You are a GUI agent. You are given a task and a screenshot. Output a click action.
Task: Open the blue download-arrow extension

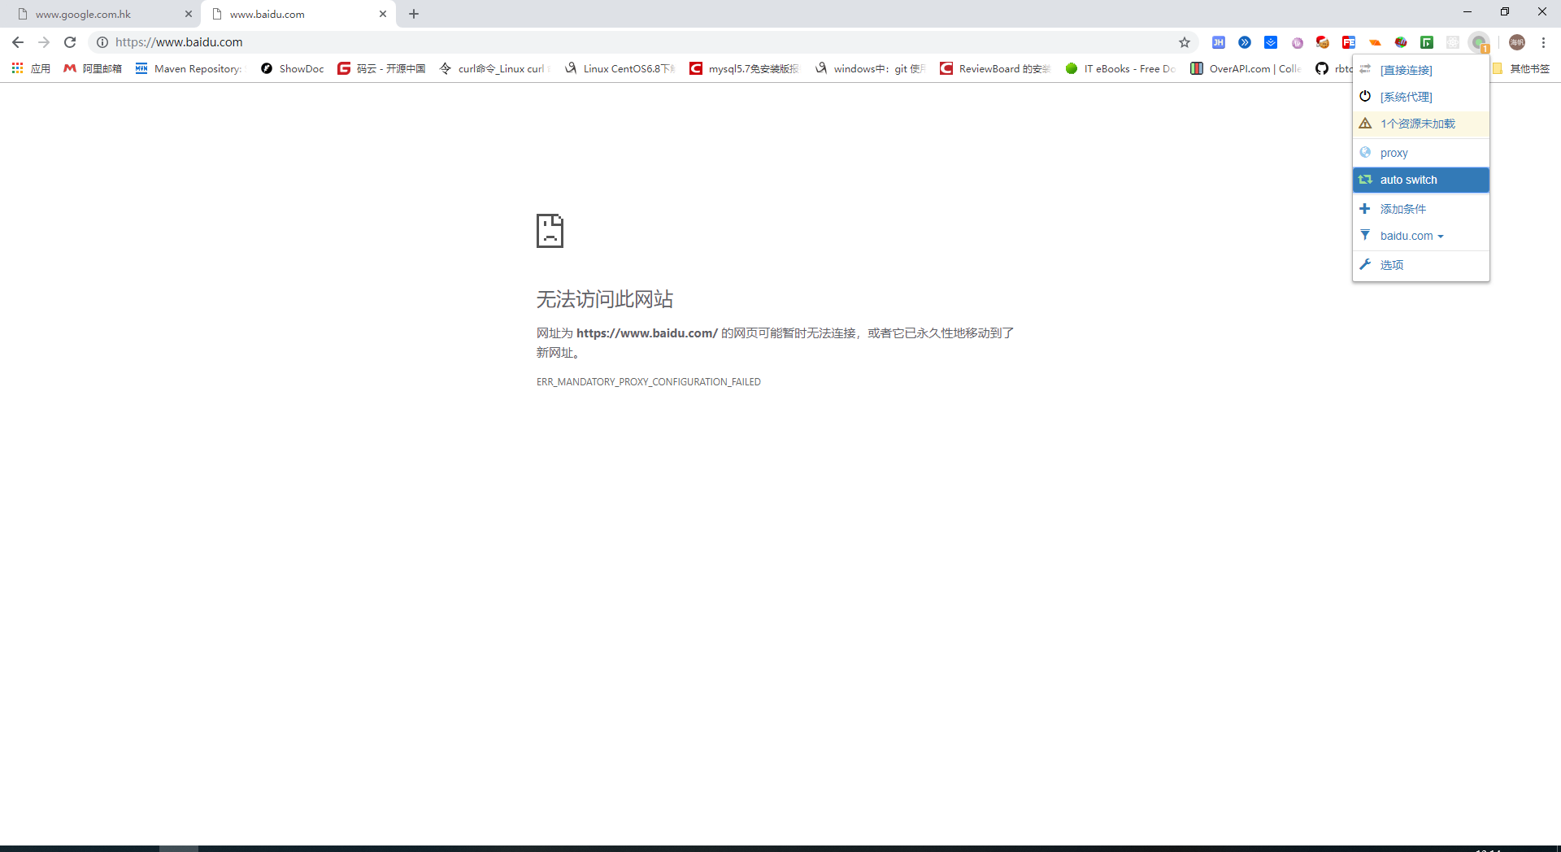click(x=1271, y=42)
